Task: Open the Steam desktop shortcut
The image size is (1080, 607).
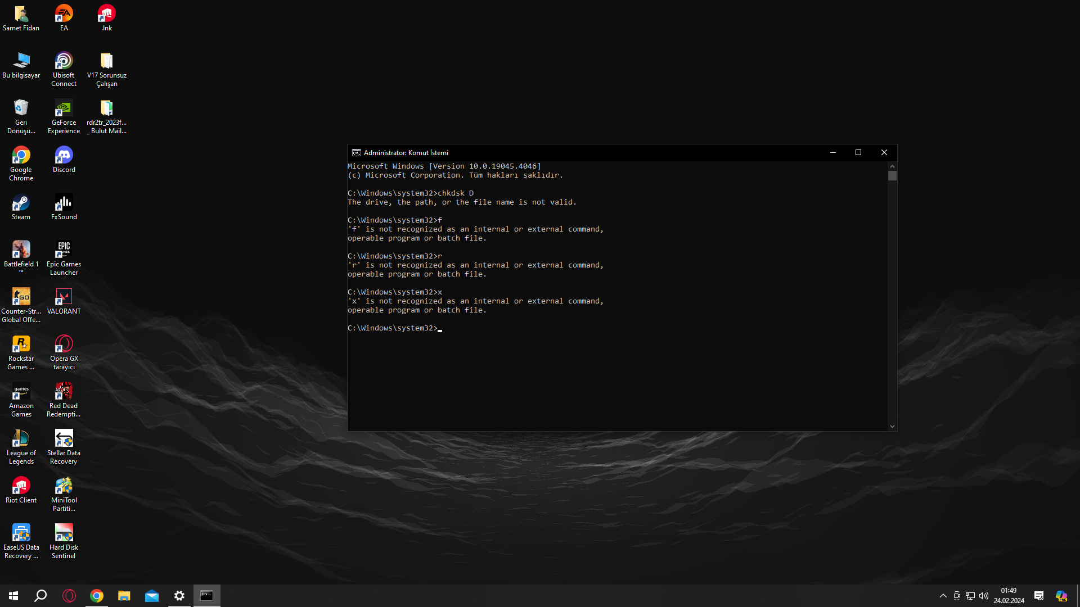Action: [x=21, y=207]
